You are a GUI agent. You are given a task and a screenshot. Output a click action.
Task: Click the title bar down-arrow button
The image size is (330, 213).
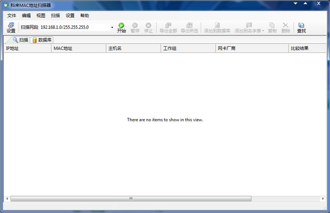[x=295, y=3]
